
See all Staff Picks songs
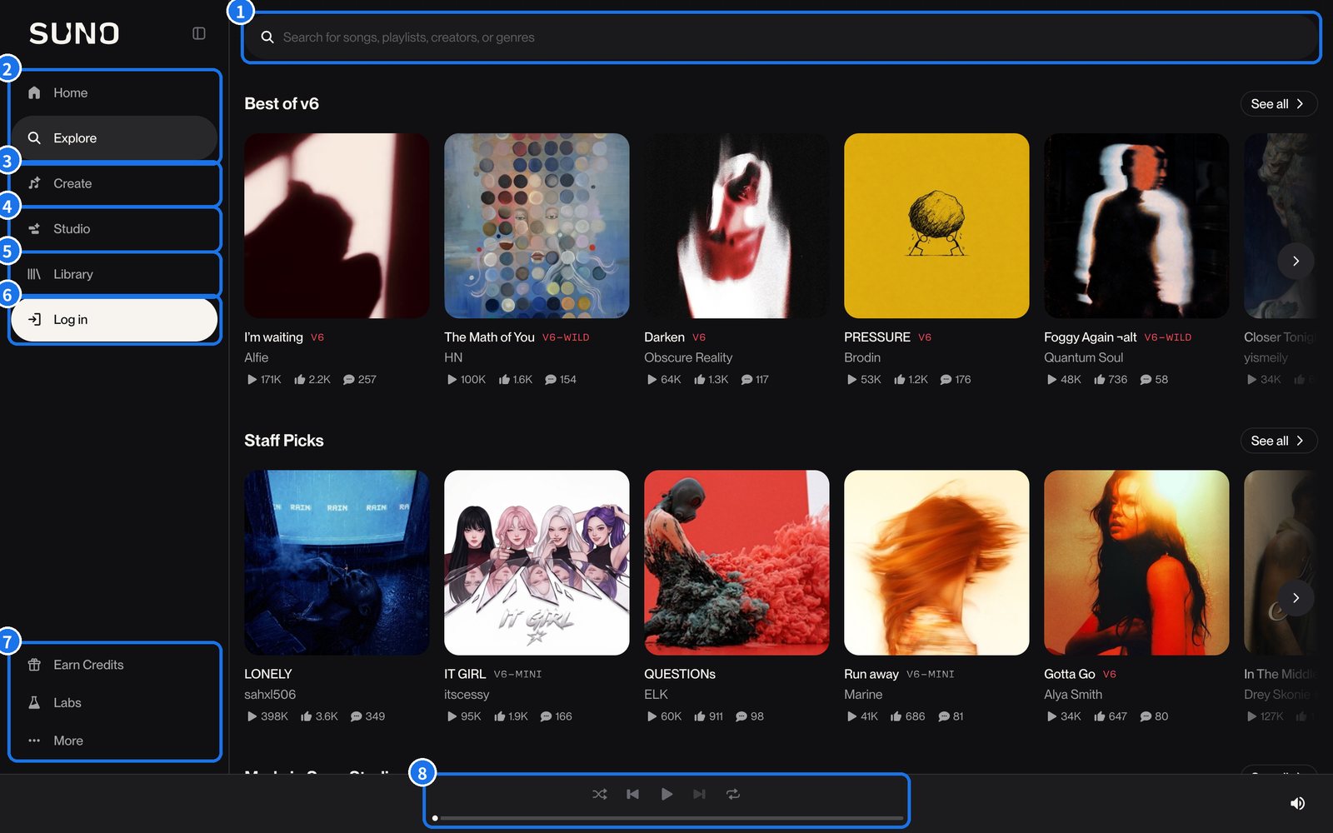click(1278, 441)
